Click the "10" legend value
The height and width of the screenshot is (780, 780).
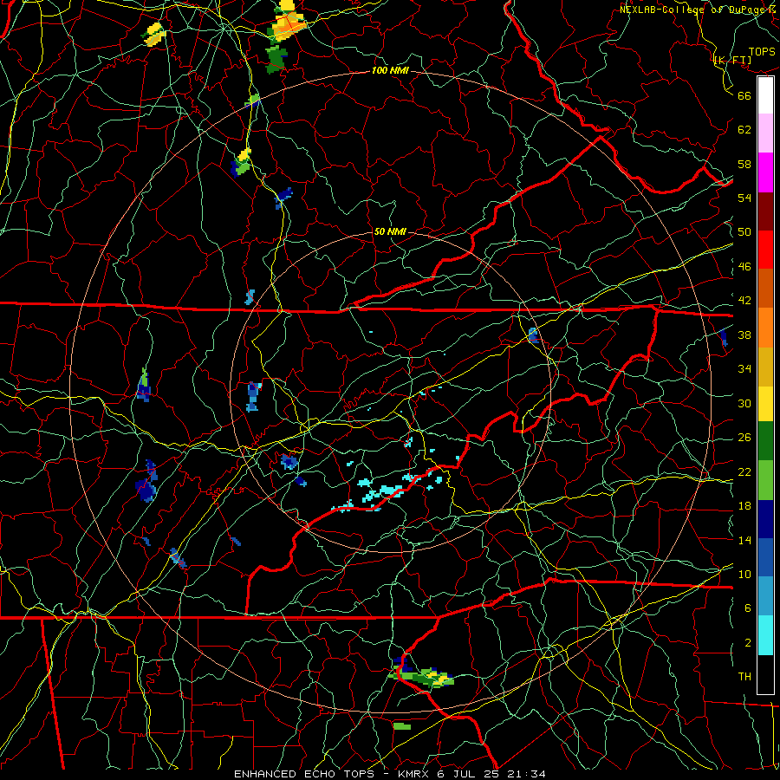tap(744, 574)
